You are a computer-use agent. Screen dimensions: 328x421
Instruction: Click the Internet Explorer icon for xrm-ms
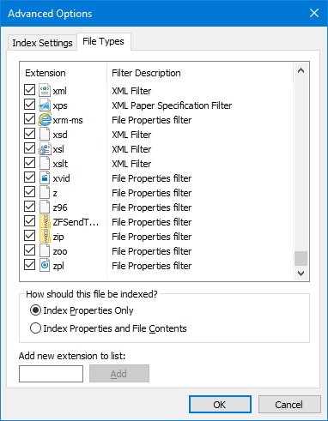[45, 120]
